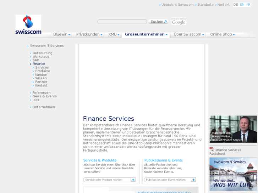Open the Bluewin dropdown menu
The width and height of the screenshot is (258, 193).
(x=62, y=34)
